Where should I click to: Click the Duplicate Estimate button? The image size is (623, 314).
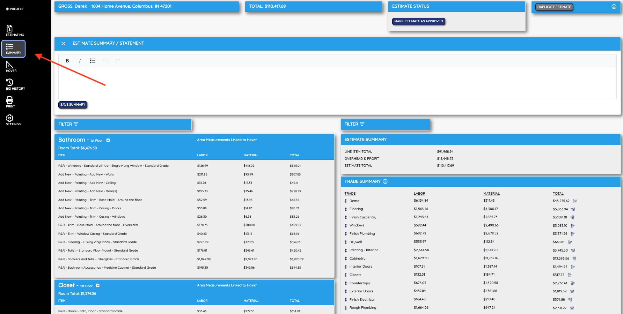point(554,7)
